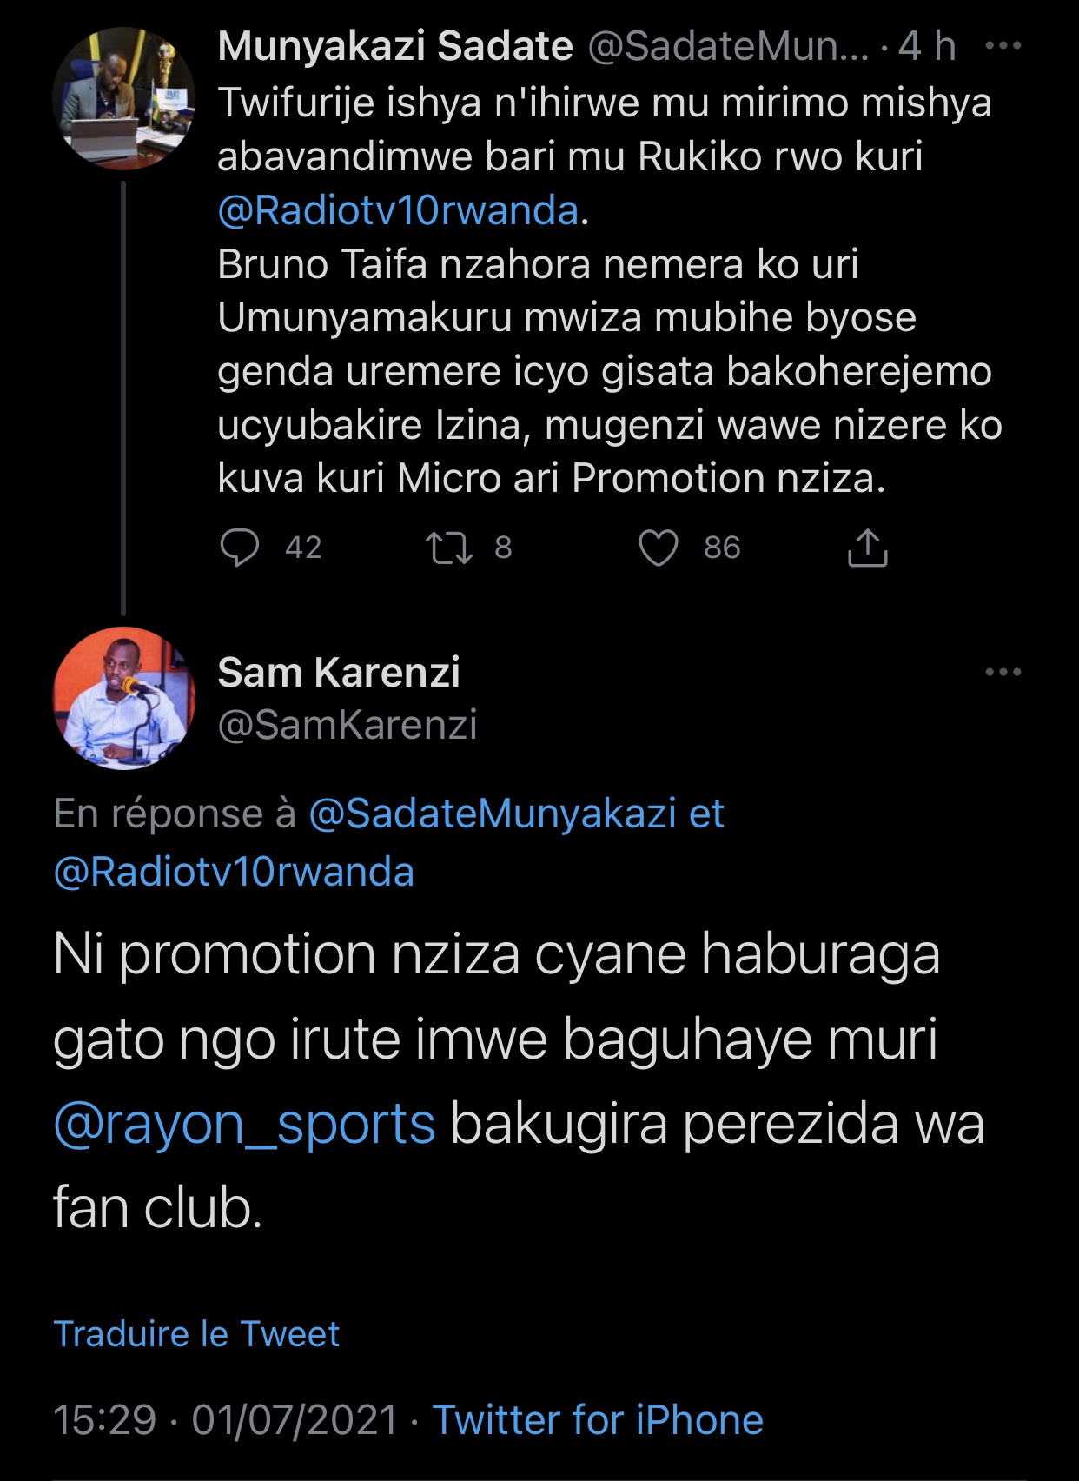
Task: Open the Twitter for iPhone link
Action: [x=598, y=1420]
